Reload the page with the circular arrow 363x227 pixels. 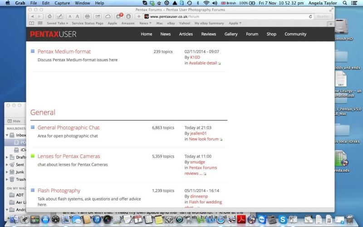pyautogui.click(x=310, y=16)
